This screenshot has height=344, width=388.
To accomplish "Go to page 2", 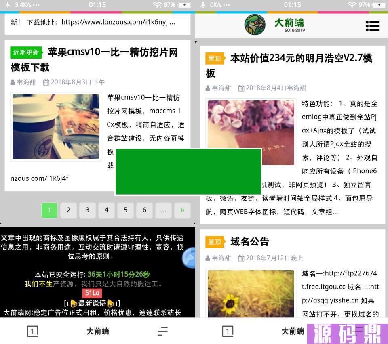I will tap(69, 210).
